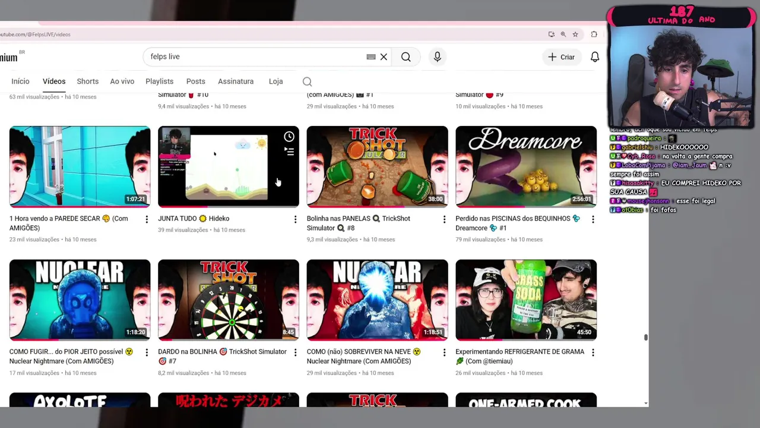Go to the Ao vivo tab

click(x=122, y=81)
